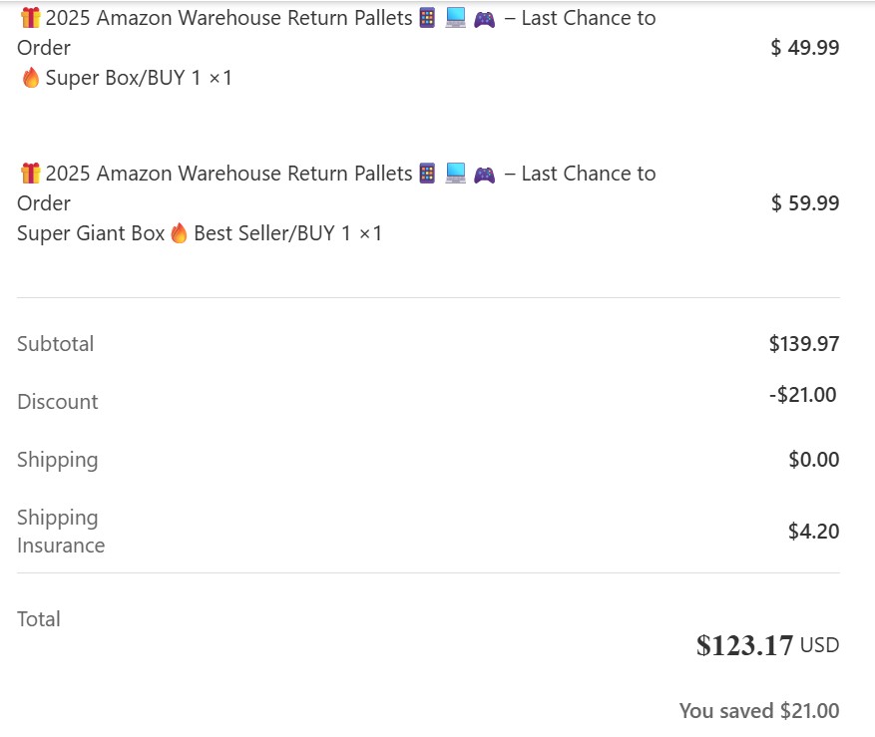The height and width of the screenshot is (737, 875).
Task: Click the Discount label
Action: (58, 402)
